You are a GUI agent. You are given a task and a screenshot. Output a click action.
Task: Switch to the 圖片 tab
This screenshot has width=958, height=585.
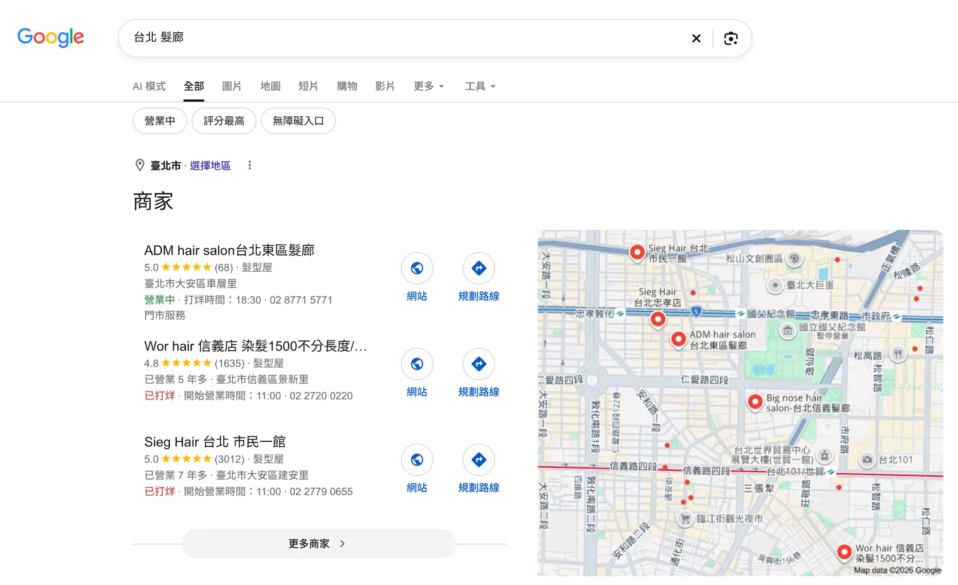(232, 86)
